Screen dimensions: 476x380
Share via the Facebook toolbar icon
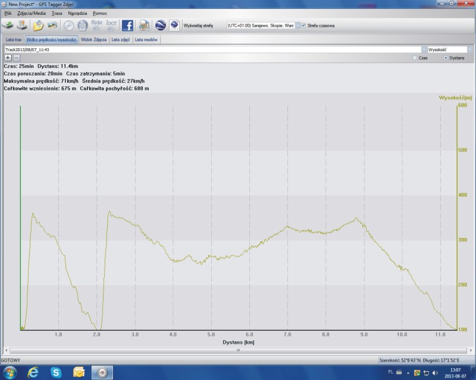(127, 26)
